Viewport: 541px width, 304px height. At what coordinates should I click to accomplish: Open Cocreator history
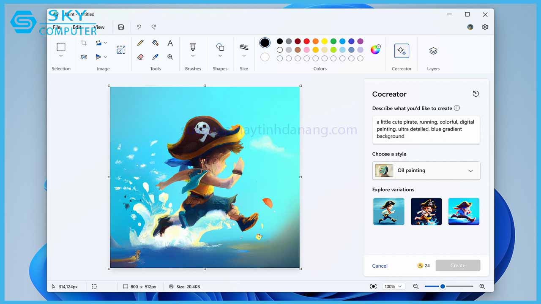tap(476, 94)
